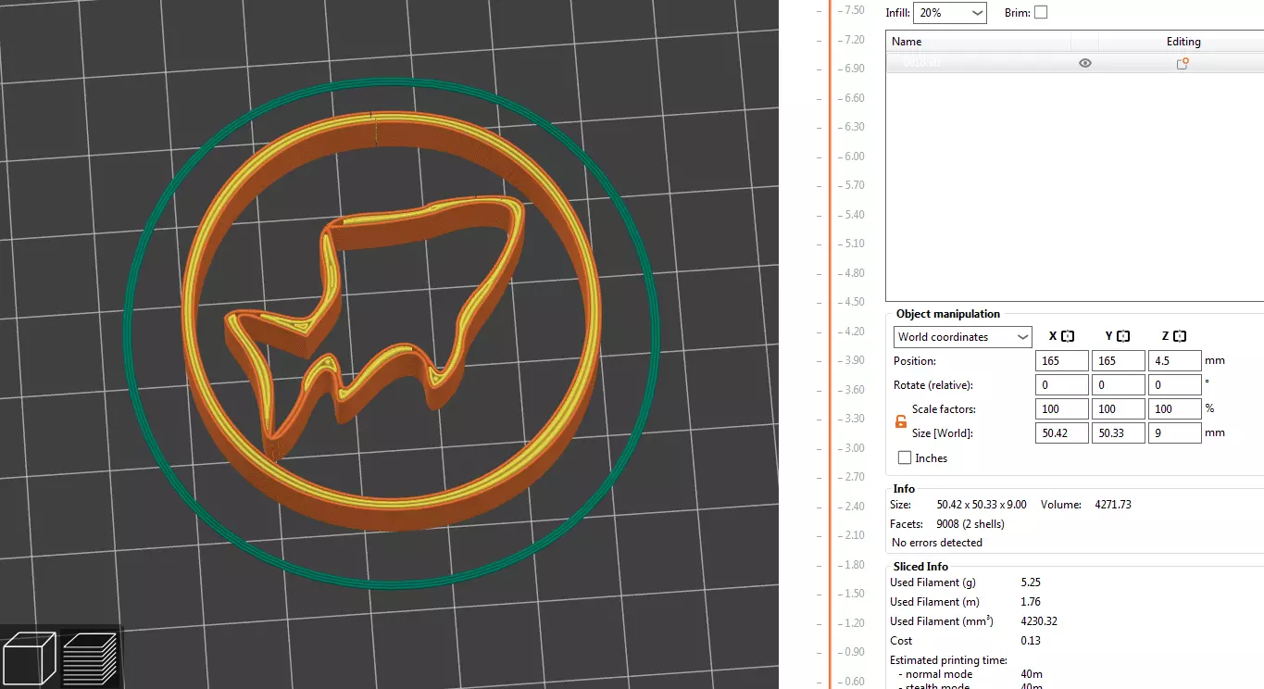Viewport: 1264px width, 689px height.
Task: Click the vertical layer slider track
Action: 831,344
